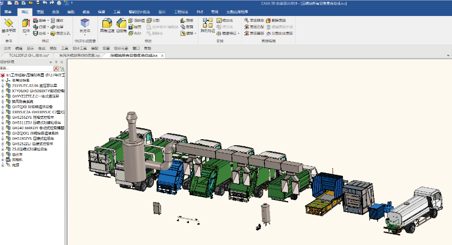Open the 镜像特征 dropdown arrow
This screenshot has width=452, height=245.
click(239, 33)
